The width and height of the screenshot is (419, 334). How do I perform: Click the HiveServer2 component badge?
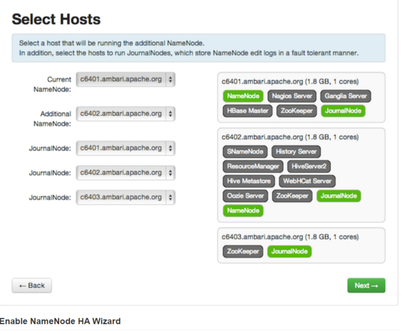click(x=309, y=166)
